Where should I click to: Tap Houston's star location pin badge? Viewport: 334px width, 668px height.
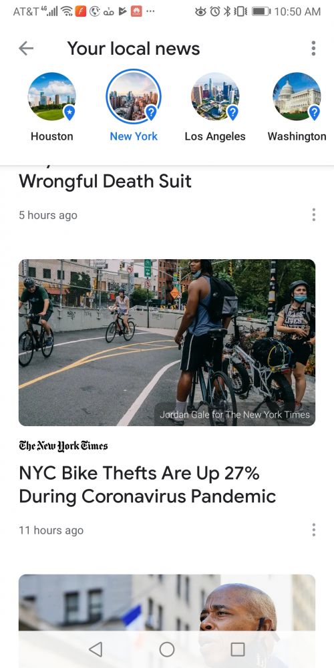(69, 112)
